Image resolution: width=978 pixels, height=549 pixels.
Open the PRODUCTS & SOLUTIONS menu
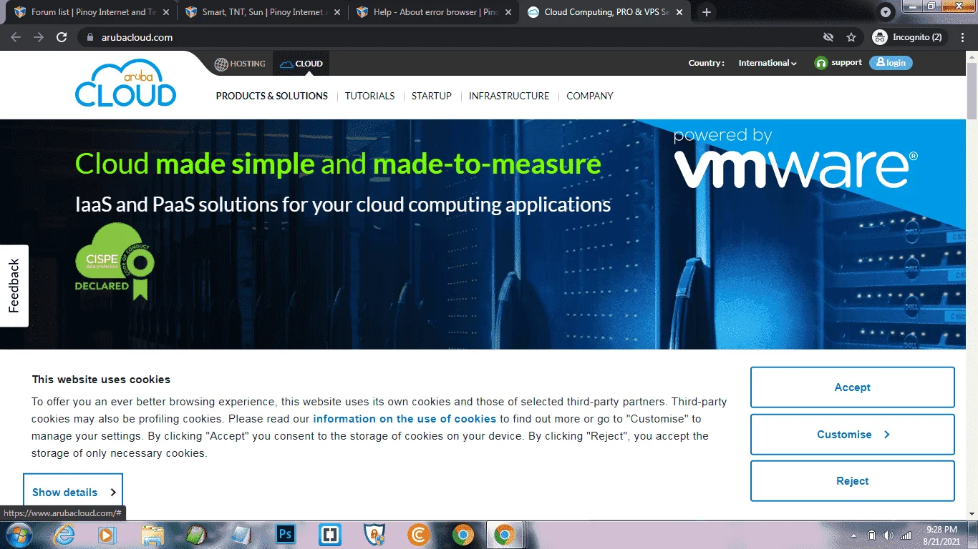point(272,96)
